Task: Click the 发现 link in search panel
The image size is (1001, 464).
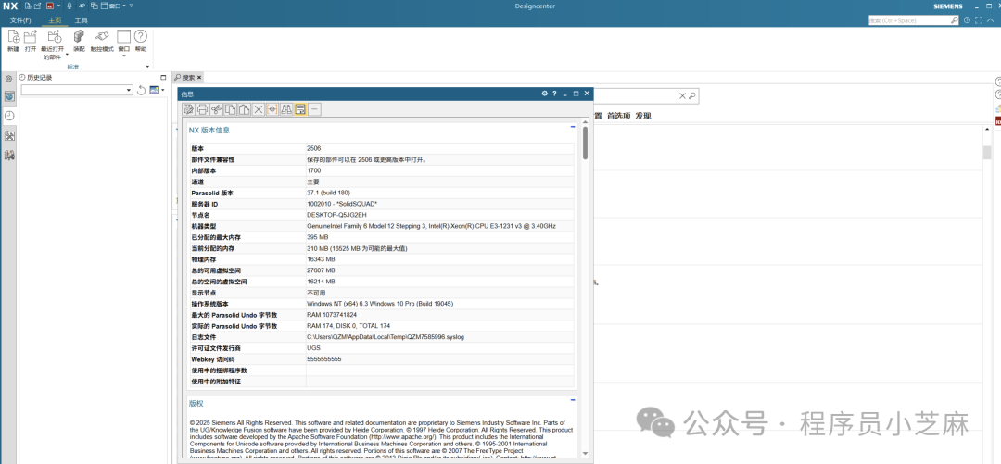Action: 643,116
